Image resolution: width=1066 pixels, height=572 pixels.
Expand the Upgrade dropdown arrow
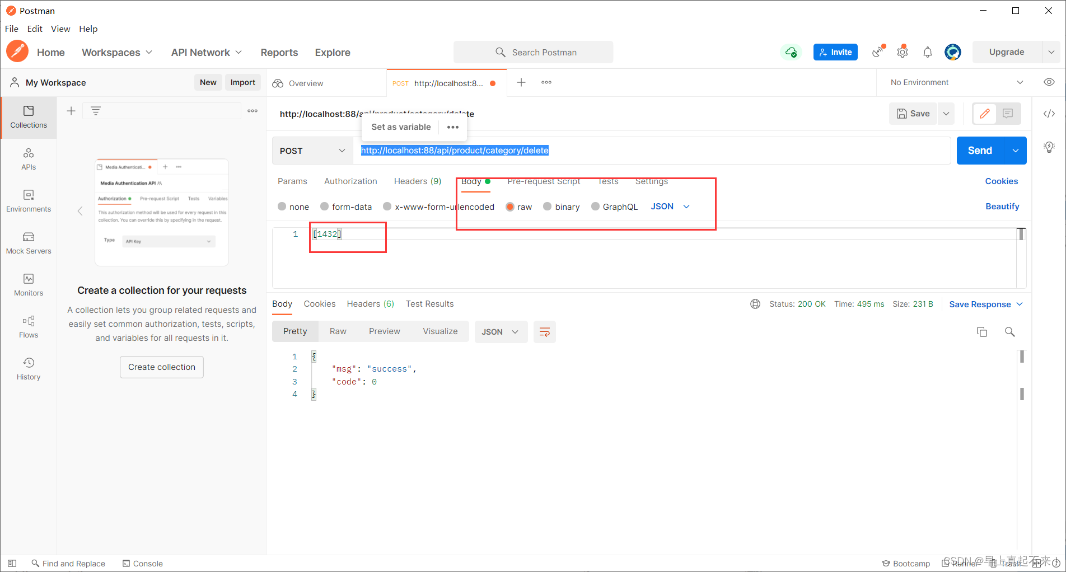point(1051,52)
